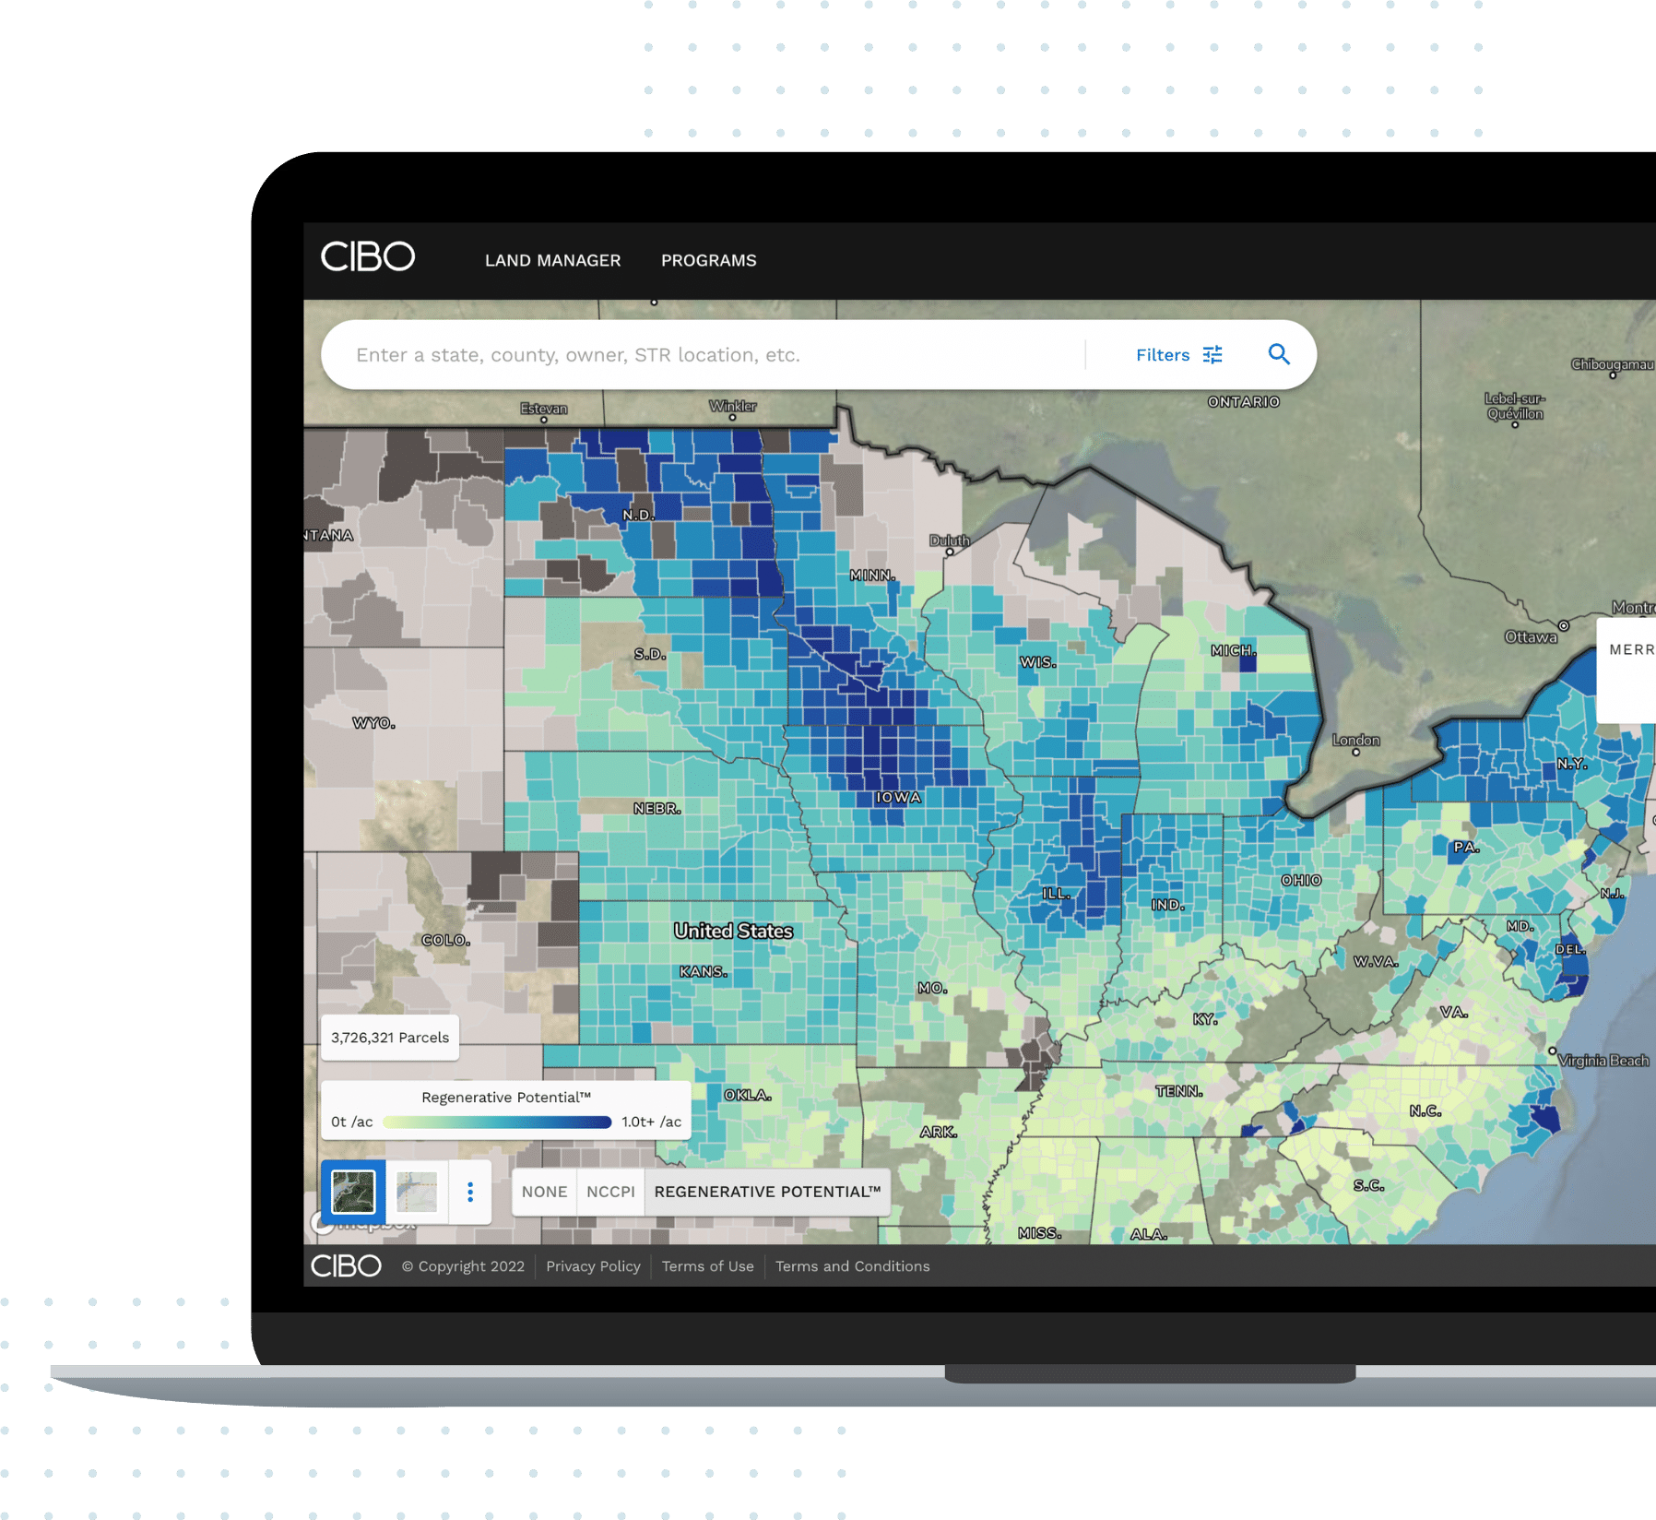
Task: Select Regenerative Potential overlay
Action: pyautogui.click(x=767, y=1192)
